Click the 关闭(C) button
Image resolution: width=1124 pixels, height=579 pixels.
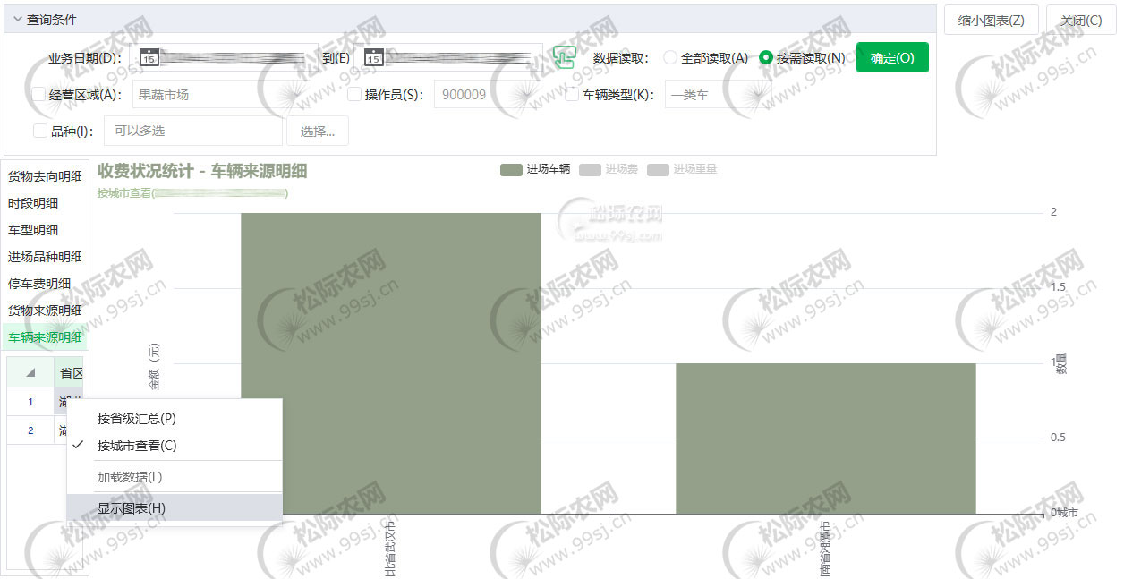[1081, 21]
